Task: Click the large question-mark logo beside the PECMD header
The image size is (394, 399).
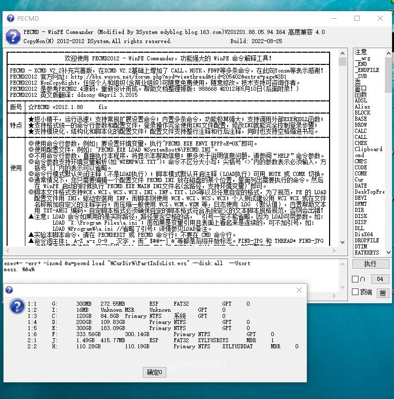Action: 13,37
